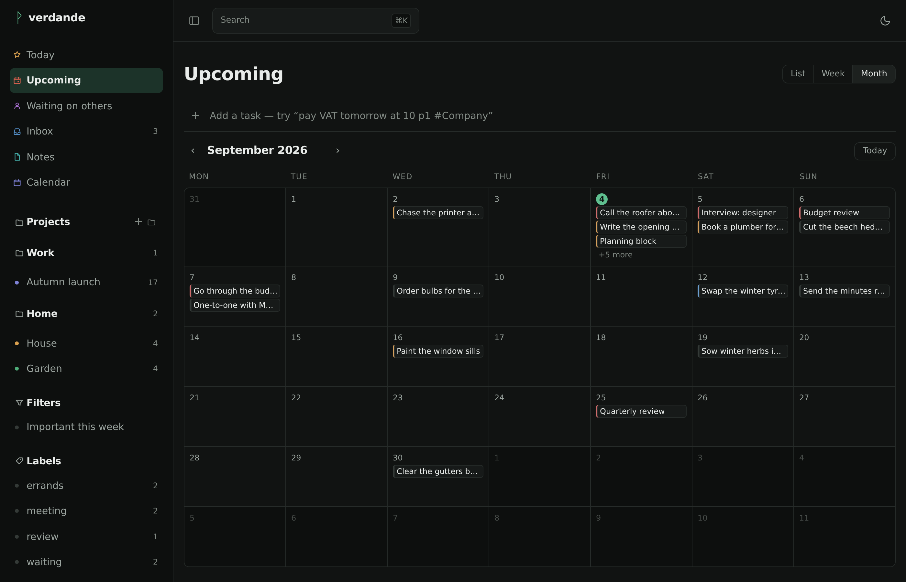The height and width of the screenshot is (582, 906).
Task: Open the Important this week filter
Action: click(86, 427)
